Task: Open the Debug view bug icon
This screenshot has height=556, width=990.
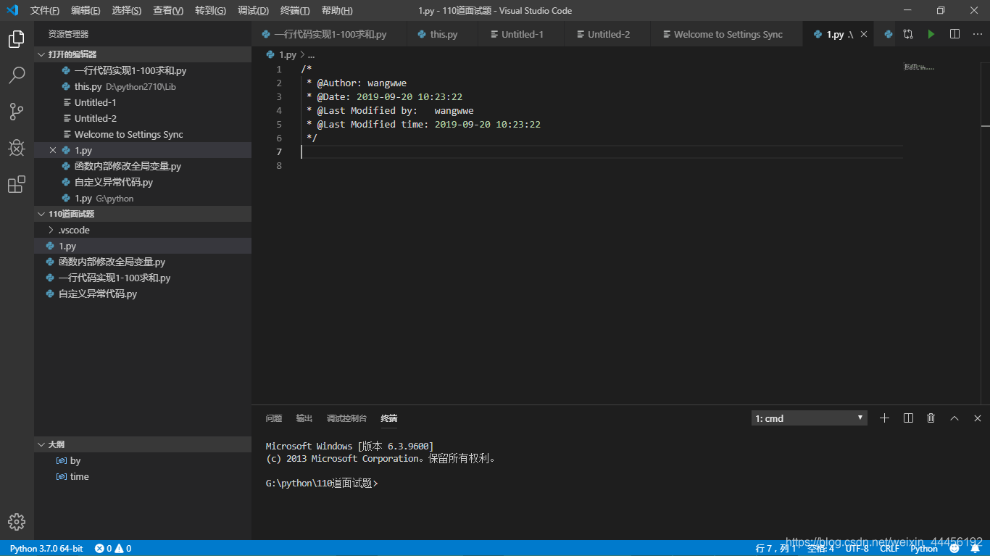Action: (17, 148)
